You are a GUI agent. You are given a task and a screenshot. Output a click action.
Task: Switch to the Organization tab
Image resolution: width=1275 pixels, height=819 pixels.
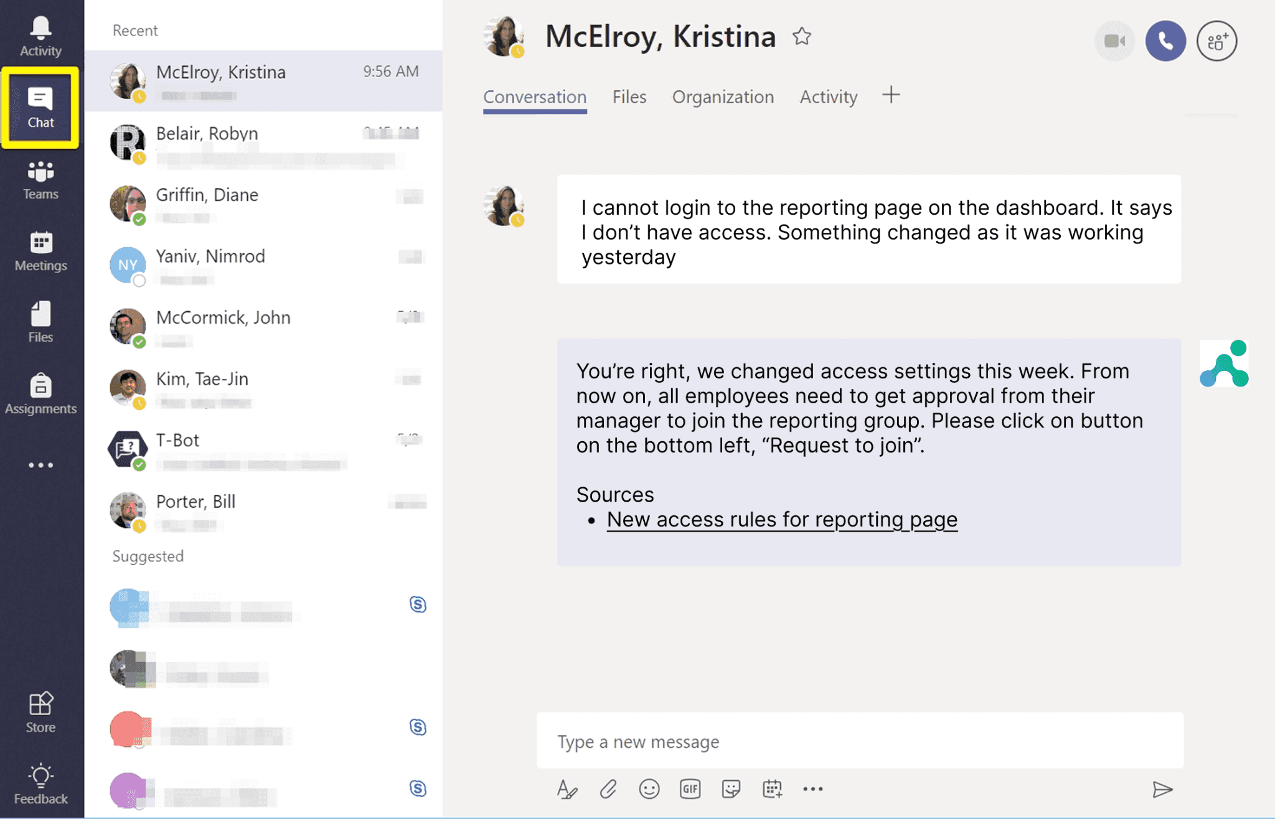(723, 96)
